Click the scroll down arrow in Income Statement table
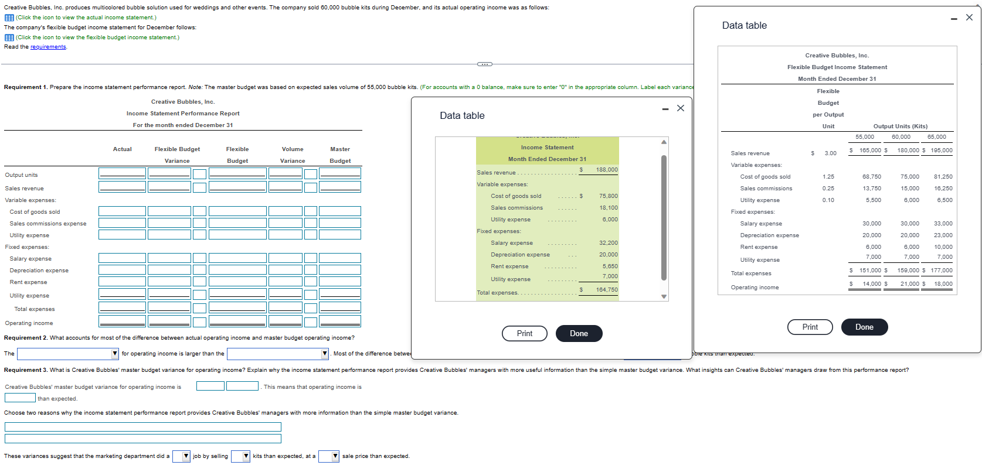This screenshot has width=982, height=472. coord(664,296)
